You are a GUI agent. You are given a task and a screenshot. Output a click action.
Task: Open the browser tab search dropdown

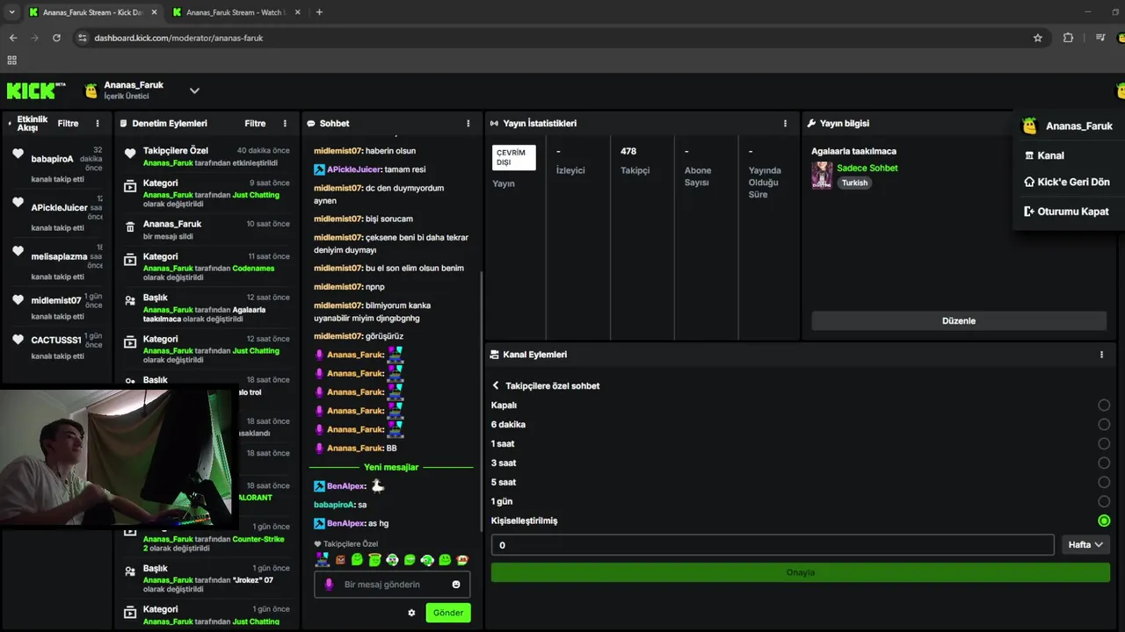[11, 12]
